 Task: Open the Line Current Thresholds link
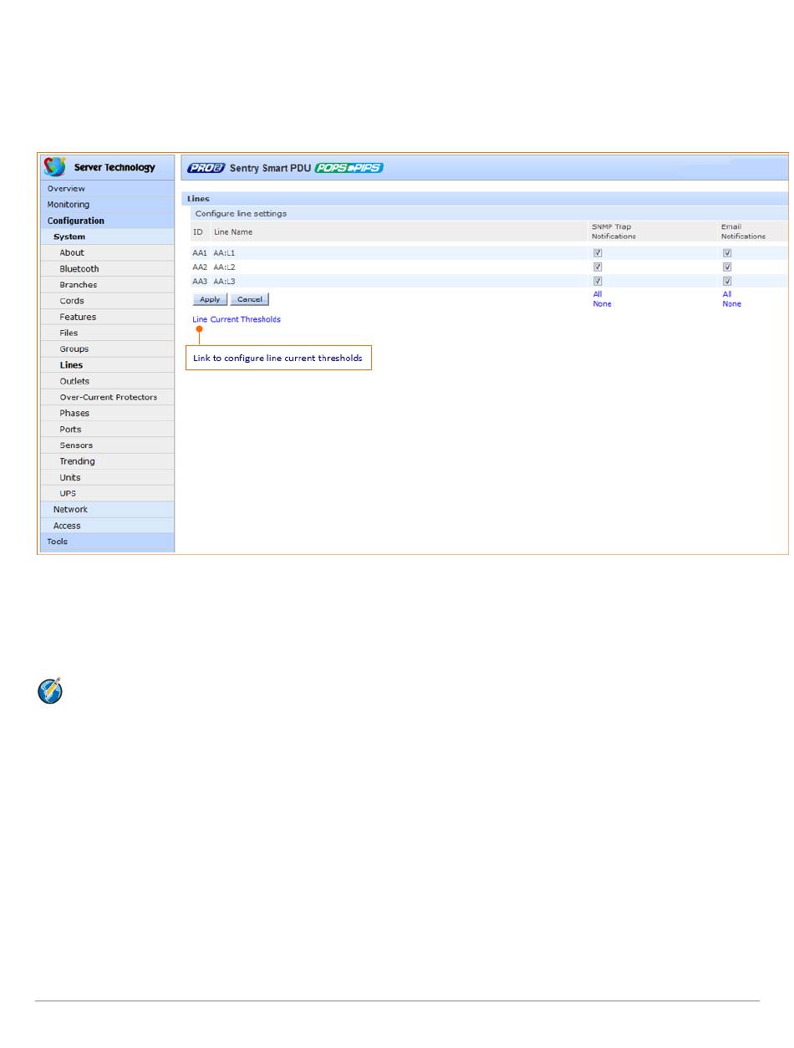coord(237,319)
